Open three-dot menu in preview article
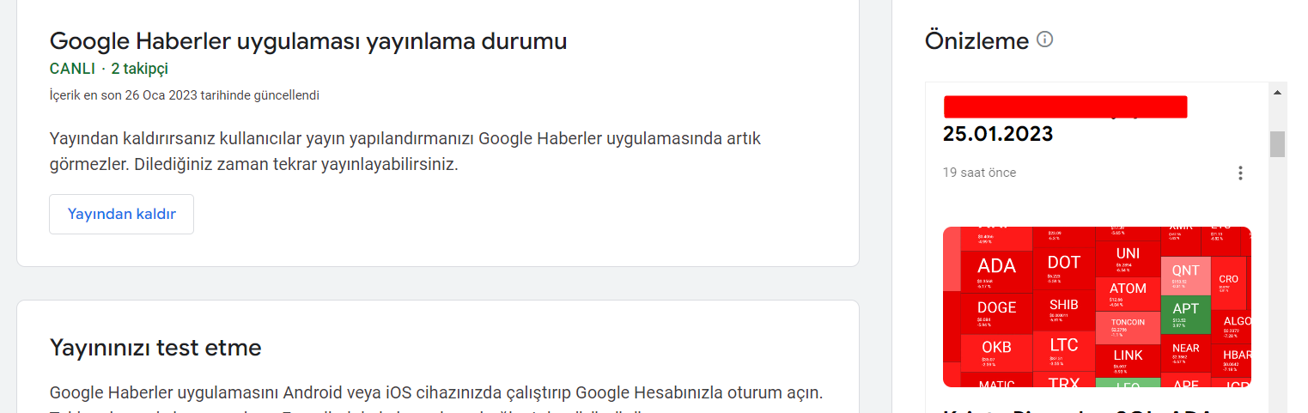The width and height of the screenshot is (1308, 413). coord(1240,173)
